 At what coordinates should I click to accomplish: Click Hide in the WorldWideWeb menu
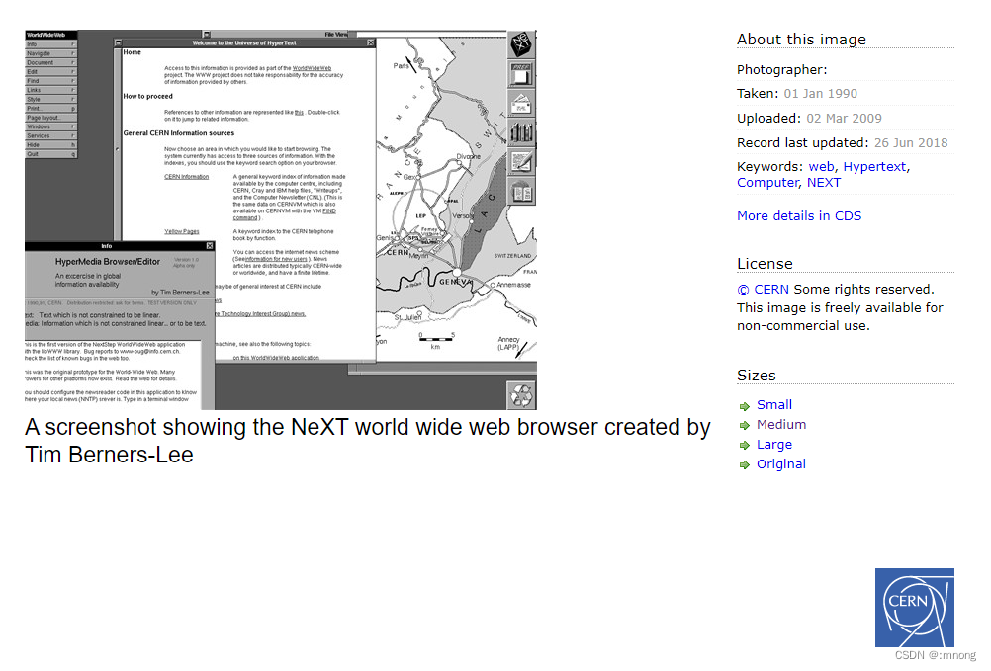point(51,145)
